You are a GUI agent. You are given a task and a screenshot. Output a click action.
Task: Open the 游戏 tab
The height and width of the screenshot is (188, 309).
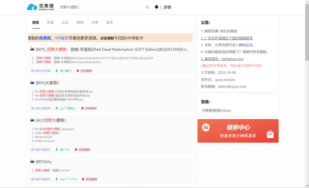[x=80, y=23]
